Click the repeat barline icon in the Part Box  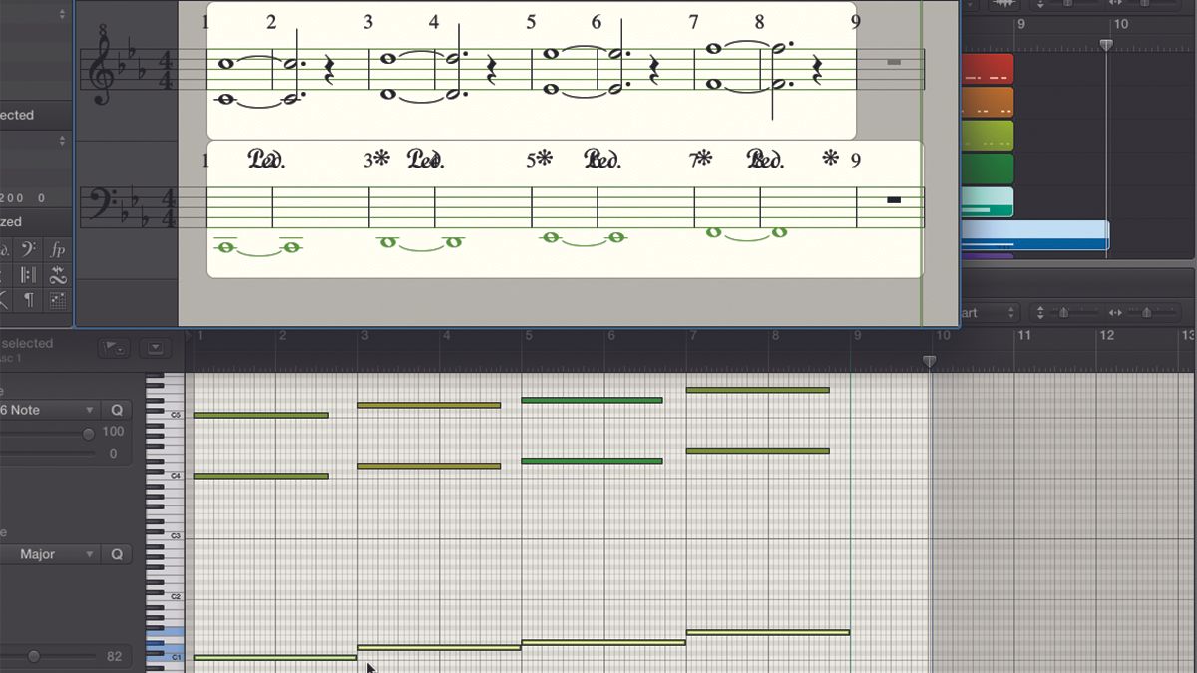pos(28,275)
